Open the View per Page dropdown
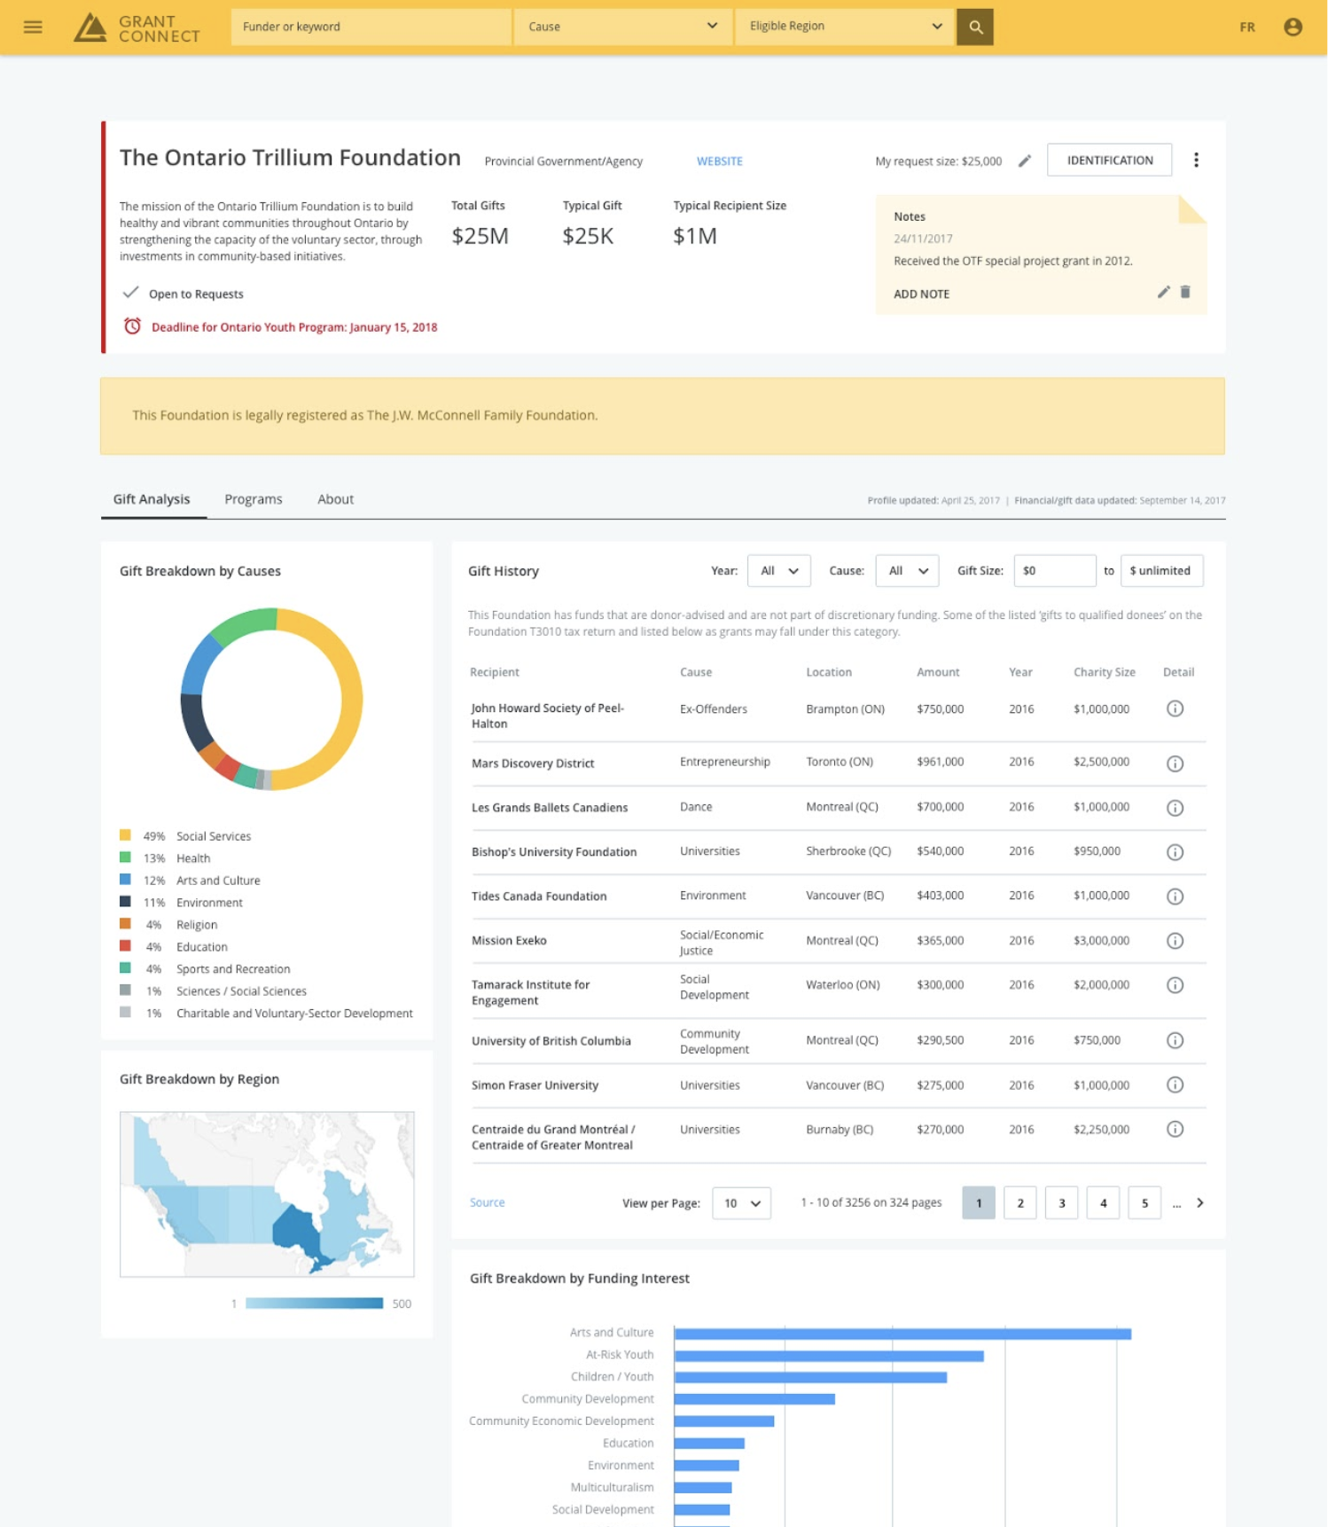 point(741,1203)
